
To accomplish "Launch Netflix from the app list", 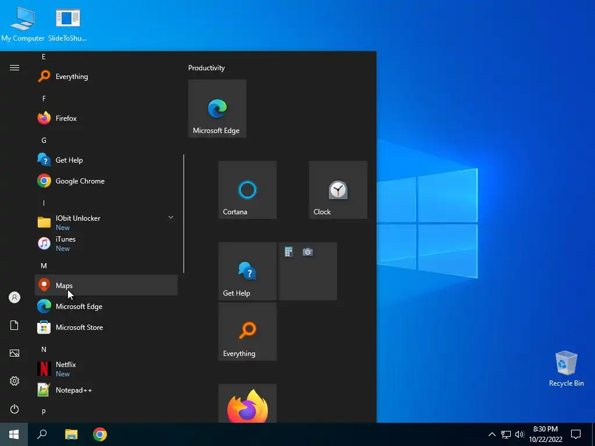I will coord(106,369).
